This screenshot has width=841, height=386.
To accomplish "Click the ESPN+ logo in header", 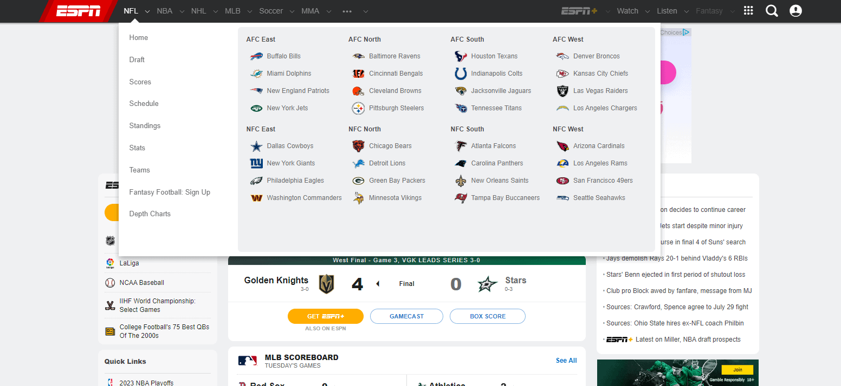I will (579, 11).
